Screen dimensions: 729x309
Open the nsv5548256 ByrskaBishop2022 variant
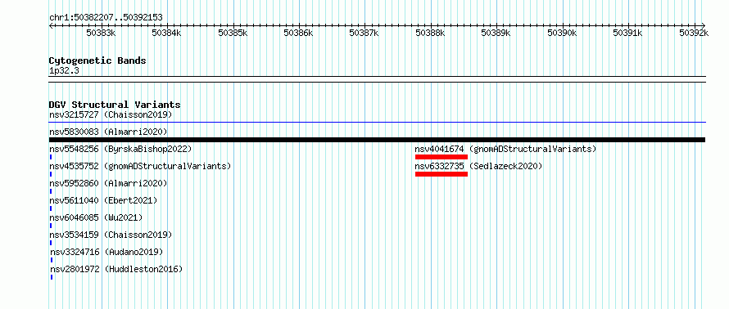click(120, 149)
